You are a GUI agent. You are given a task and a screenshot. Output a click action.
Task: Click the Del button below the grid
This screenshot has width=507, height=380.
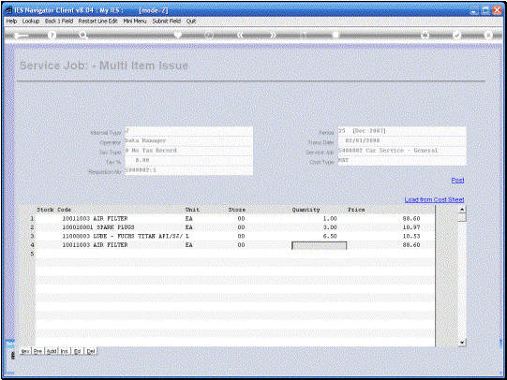(91, 351)
